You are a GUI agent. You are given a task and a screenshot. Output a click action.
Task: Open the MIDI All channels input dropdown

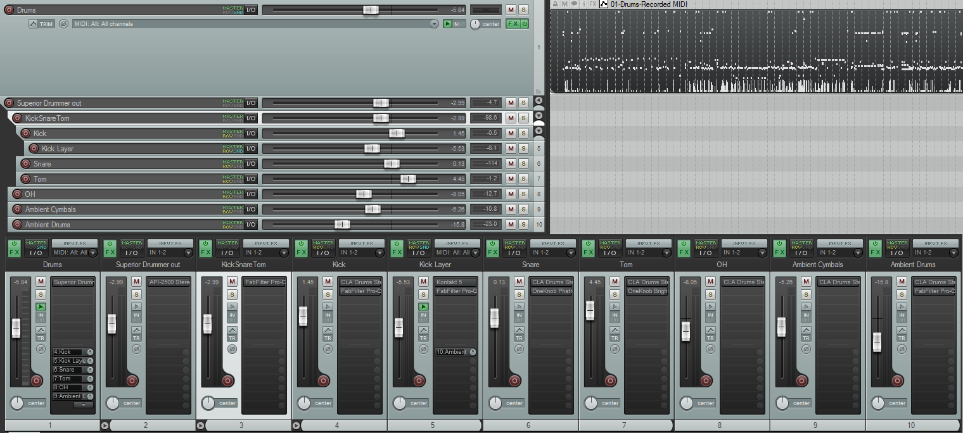434,24
